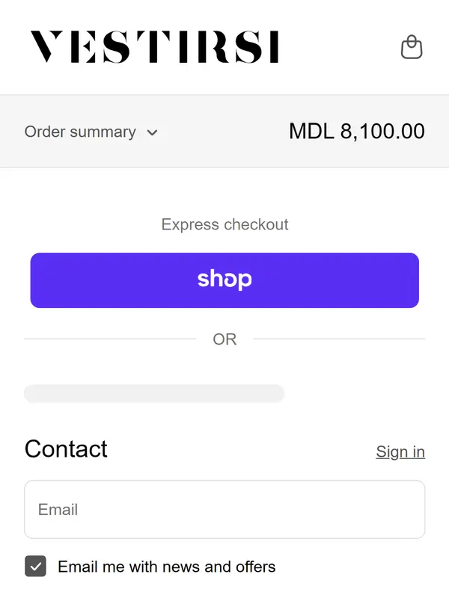Show the Order summary details
449x598 pixels.
pyautogui.click(x=80, y=132)
